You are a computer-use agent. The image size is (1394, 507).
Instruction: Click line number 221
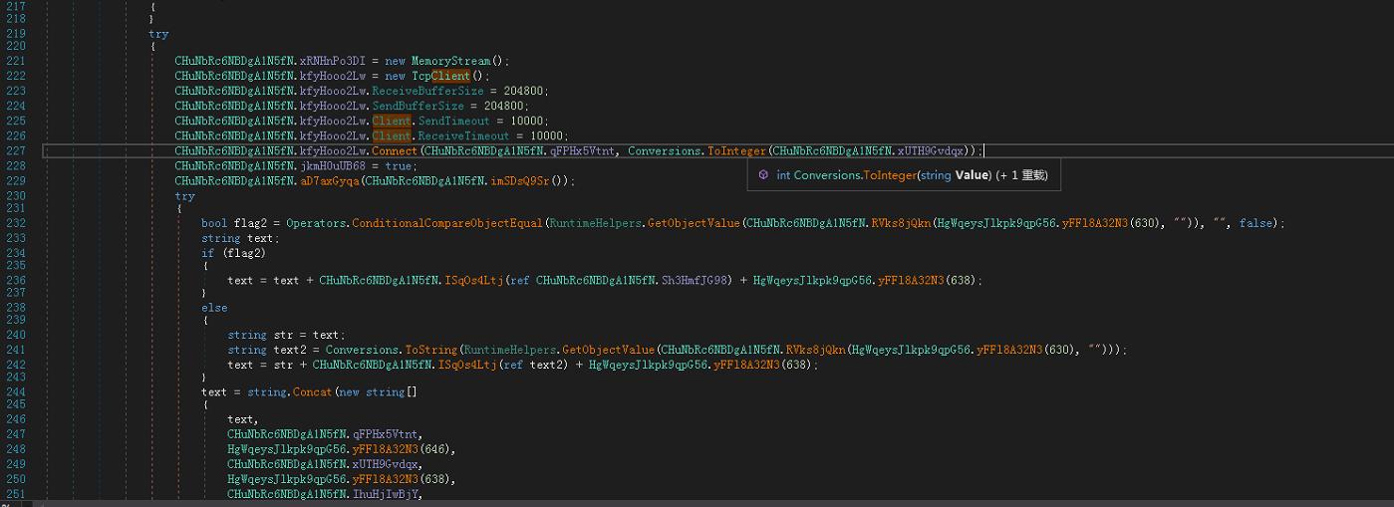[15, 61]
